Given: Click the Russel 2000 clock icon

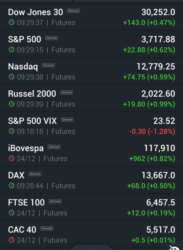Looking at the screenshot, I should [x=12, y=104].
